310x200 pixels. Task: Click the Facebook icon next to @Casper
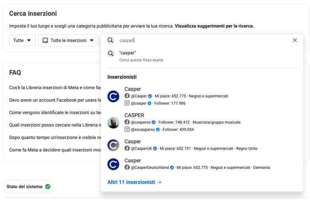coord(127,96)
